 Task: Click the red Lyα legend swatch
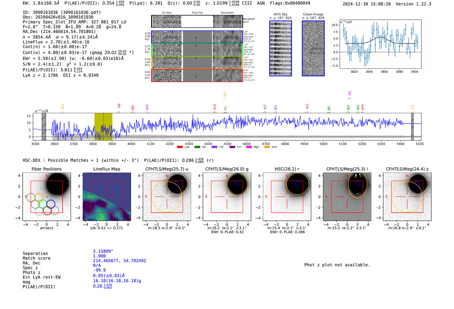(180, 147)
